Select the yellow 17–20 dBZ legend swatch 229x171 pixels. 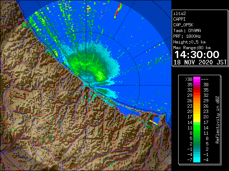(197, 117)
